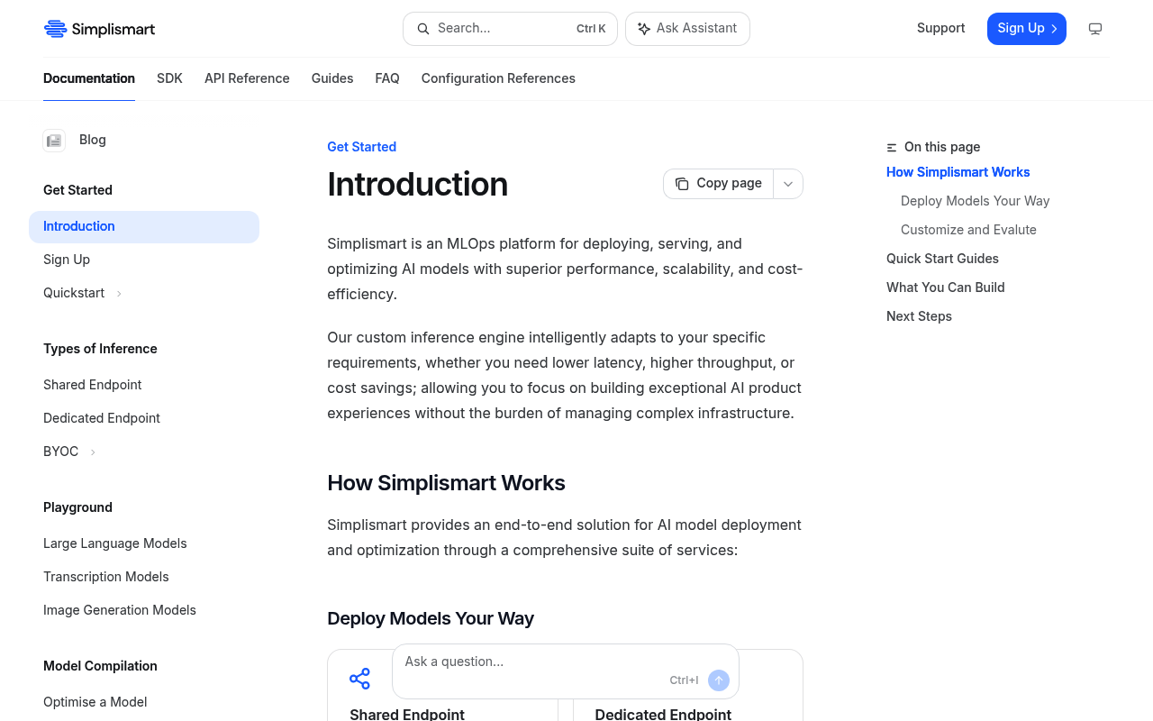Expand the BYOC sidebar section
The width and height of the screenshot is (1153, 721).
coord(93,452)
